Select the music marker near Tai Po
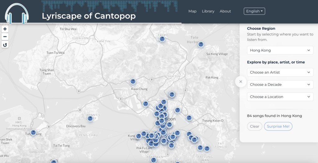Screen dimensions: 318x163 162,39
